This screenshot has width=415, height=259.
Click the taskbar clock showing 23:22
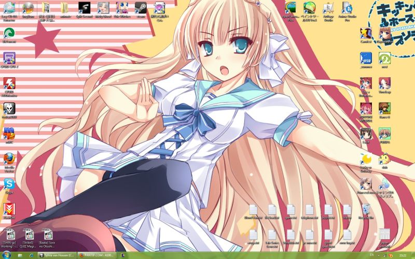point(403,255)
